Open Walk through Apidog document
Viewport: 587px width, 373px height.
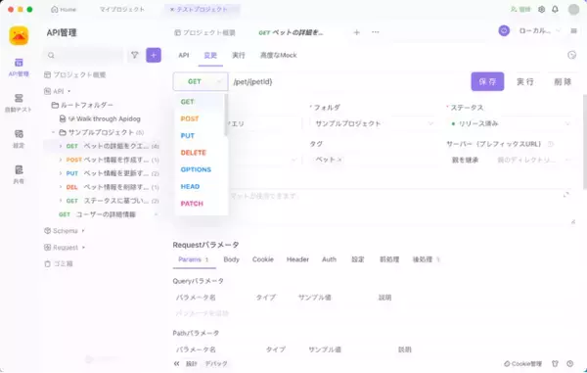click(101, 118)
